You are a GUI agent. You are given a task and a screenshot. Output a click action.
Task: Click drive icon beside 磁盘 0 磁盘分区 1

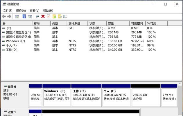(3, 32)
